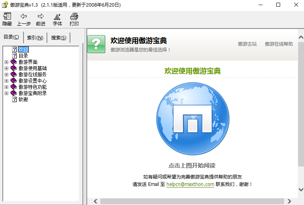Click the green question mark help icon

pyautogui.click(x=96, y=44)
